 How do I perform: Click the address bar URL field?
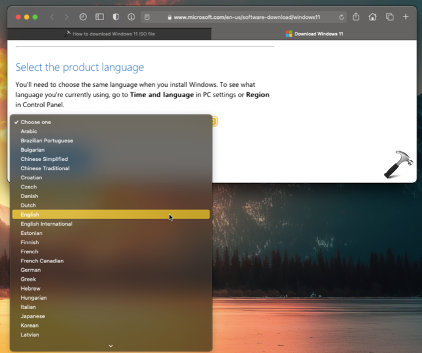coord(243,17)
